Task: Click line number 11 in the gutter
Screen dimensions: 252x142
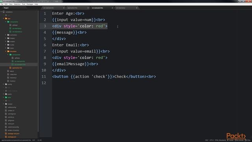Action: tap(44, 77)
